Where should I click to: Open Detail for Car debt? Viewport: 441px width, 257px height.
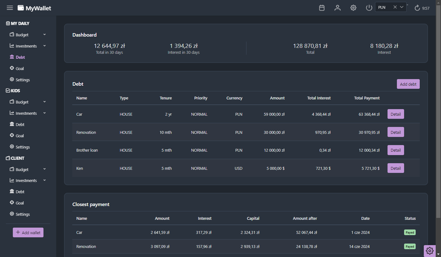396,114
